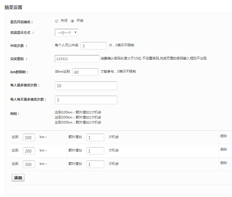Click the 200 km threshold input
Viewport: 232px width, 197px height.
29,151
